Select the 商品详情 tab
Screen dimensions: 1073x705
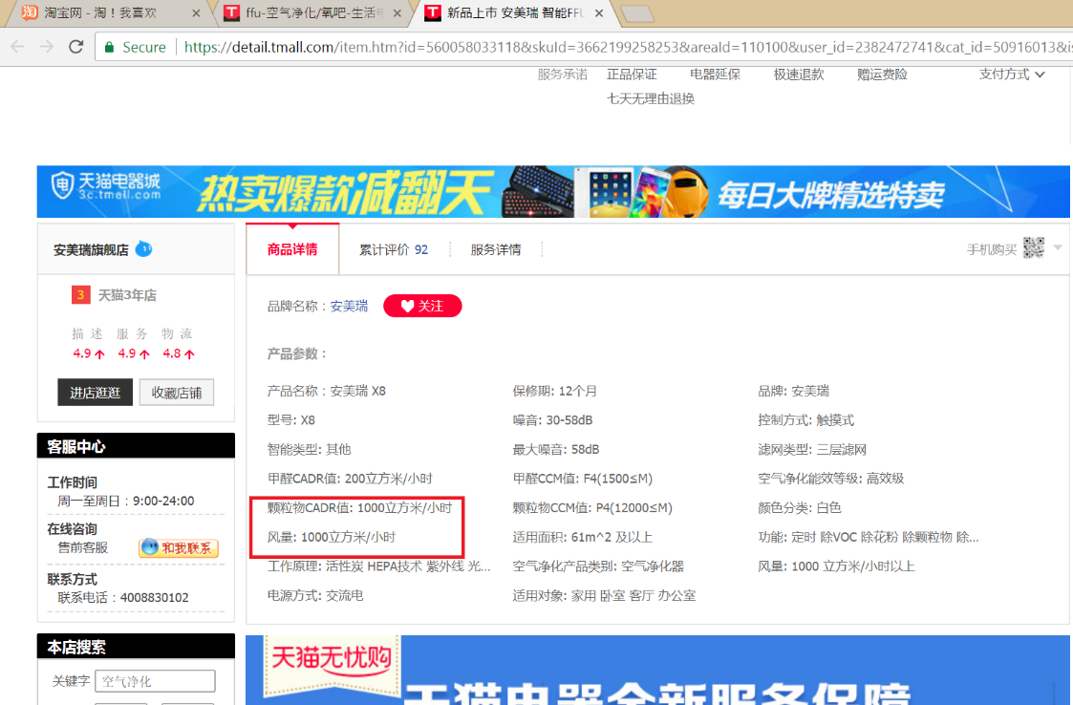click(x=292, y=249)
